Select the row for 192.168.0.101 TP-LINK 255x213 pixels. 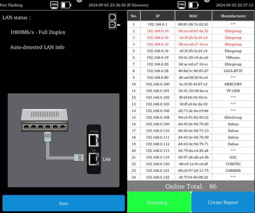click(x=191, y=91)
